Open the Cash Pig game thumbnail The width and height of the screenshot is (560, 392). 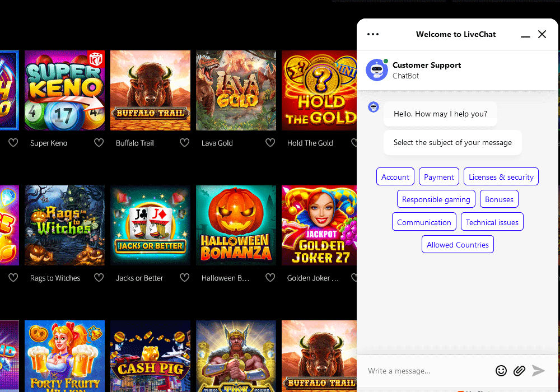pos(150,356)
